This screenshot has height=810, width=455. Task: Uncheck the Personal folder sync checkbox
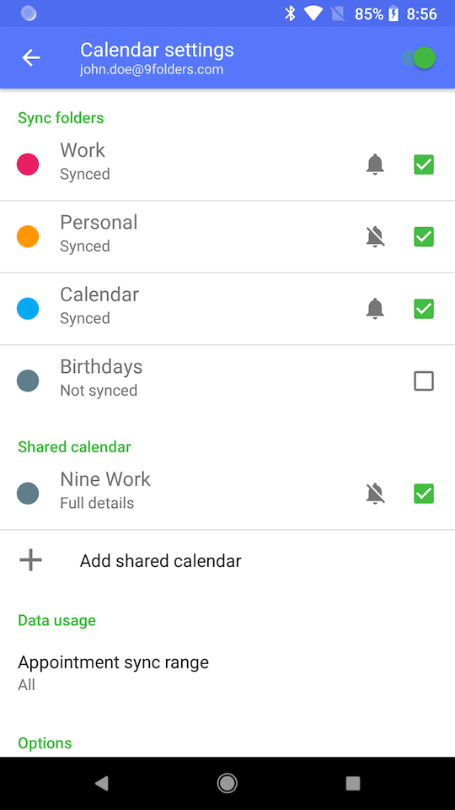pyautogui.click(x=424, y=236)
